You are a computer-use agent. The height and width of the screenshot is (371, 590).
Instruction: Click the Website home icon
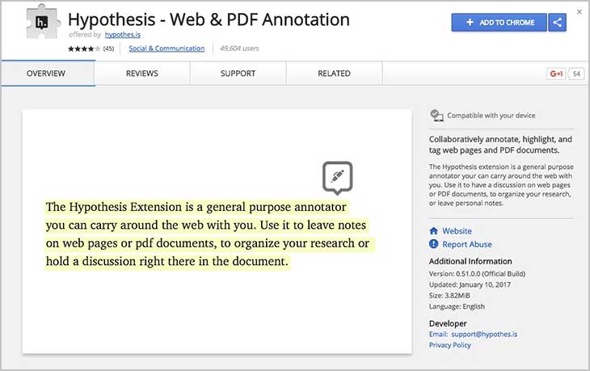434,231
